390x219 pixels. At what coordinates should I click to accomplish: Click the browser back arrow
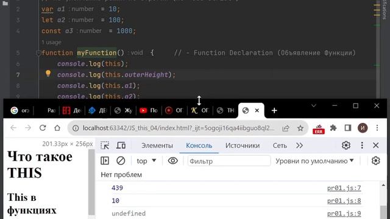[13, 128]
